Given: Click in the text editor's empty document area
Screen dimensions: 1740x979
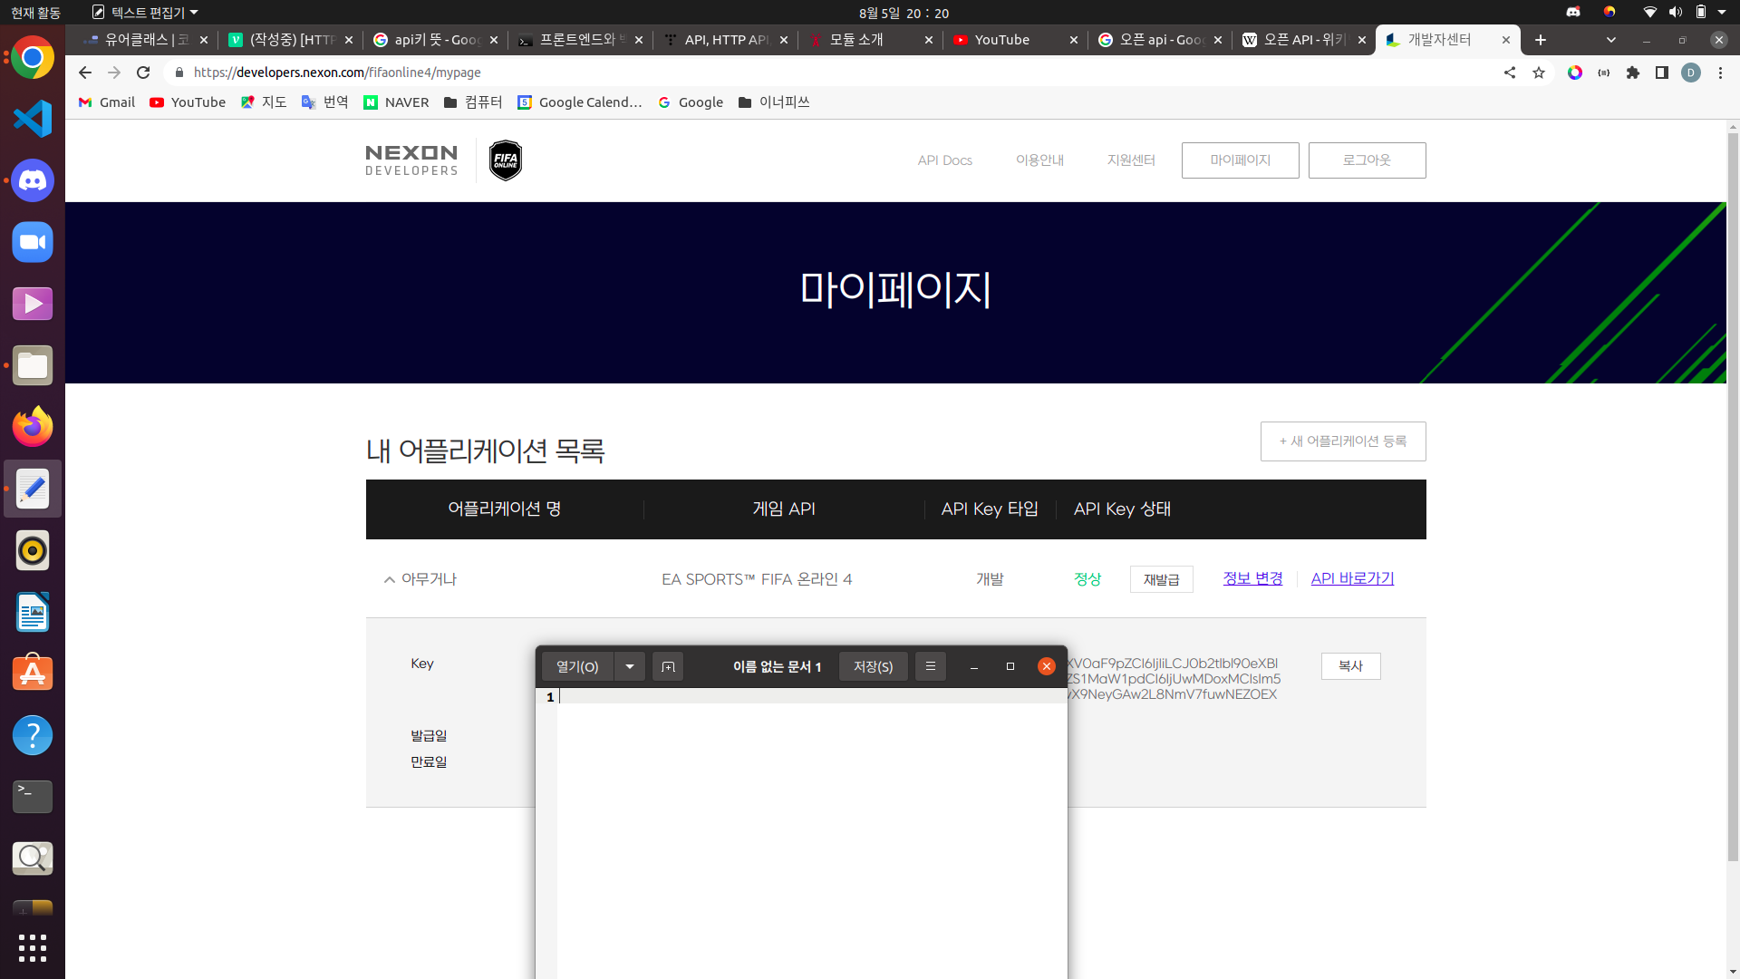Looking at the screenshot, I should pyautogui.click(x=811, y=834).
